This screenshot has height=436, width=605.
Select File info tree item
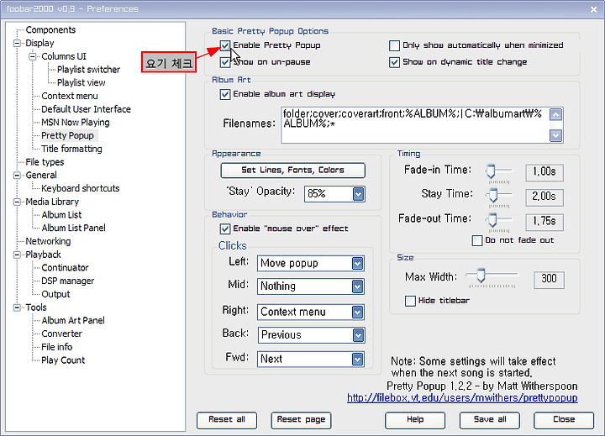click(x=57, y=347)
